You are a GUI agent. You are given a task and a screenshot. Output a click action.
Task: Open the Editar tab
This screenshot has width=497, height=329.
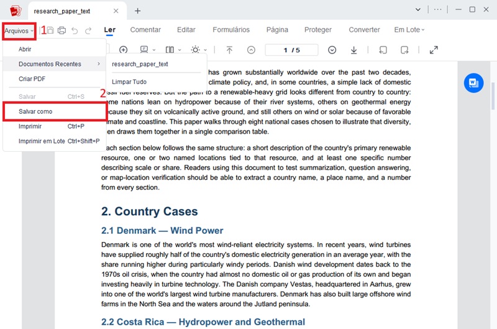[186, 30]
